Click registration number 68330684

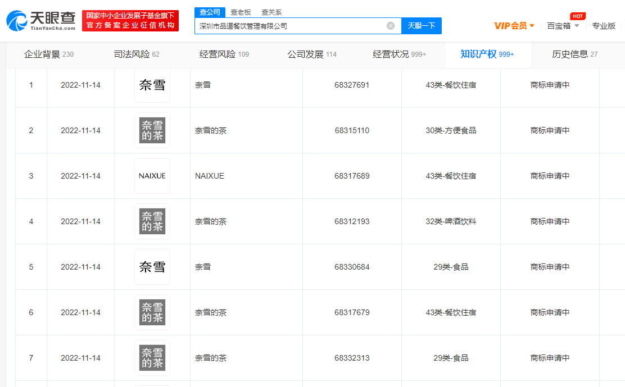click(352, 267)
